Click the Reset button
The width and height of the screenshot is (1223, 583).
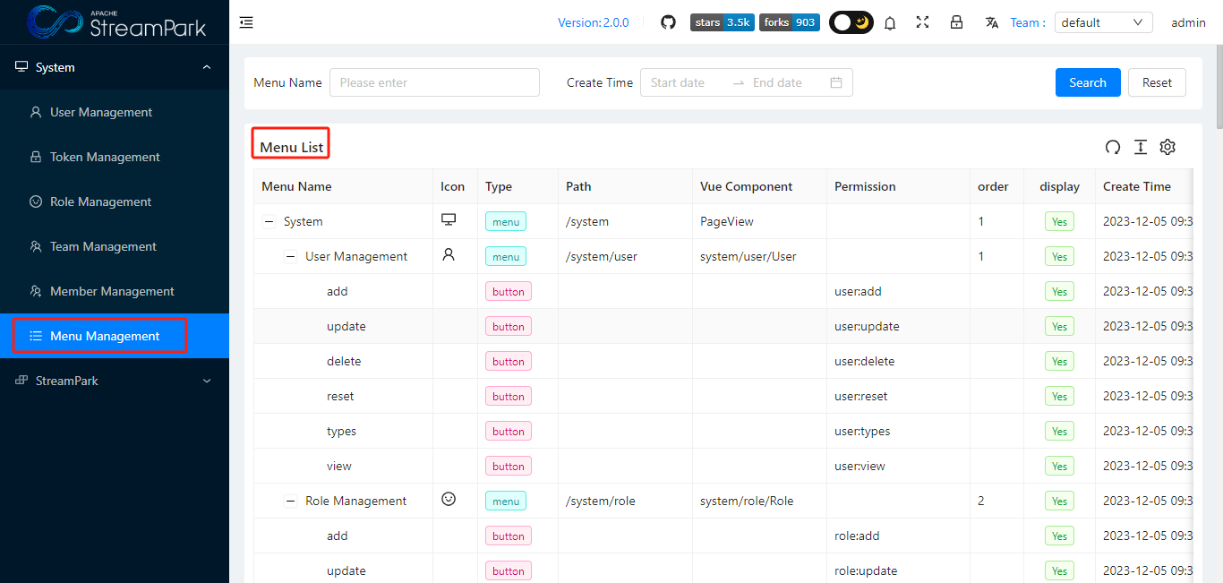(1157, 81)
